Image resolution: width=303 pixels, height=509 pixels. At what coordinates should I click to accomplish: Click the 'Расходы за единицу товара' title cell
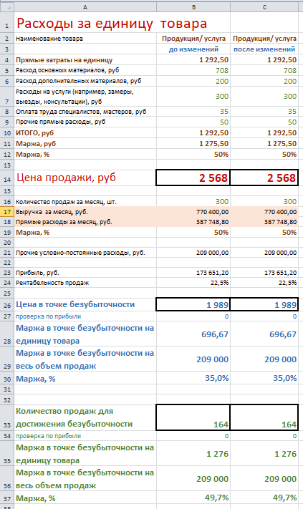coord(85,22)
